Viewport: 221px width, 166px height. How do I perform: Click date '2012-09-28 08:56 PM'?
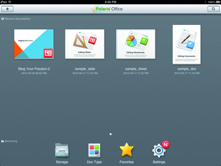click(x=34, y=73)
